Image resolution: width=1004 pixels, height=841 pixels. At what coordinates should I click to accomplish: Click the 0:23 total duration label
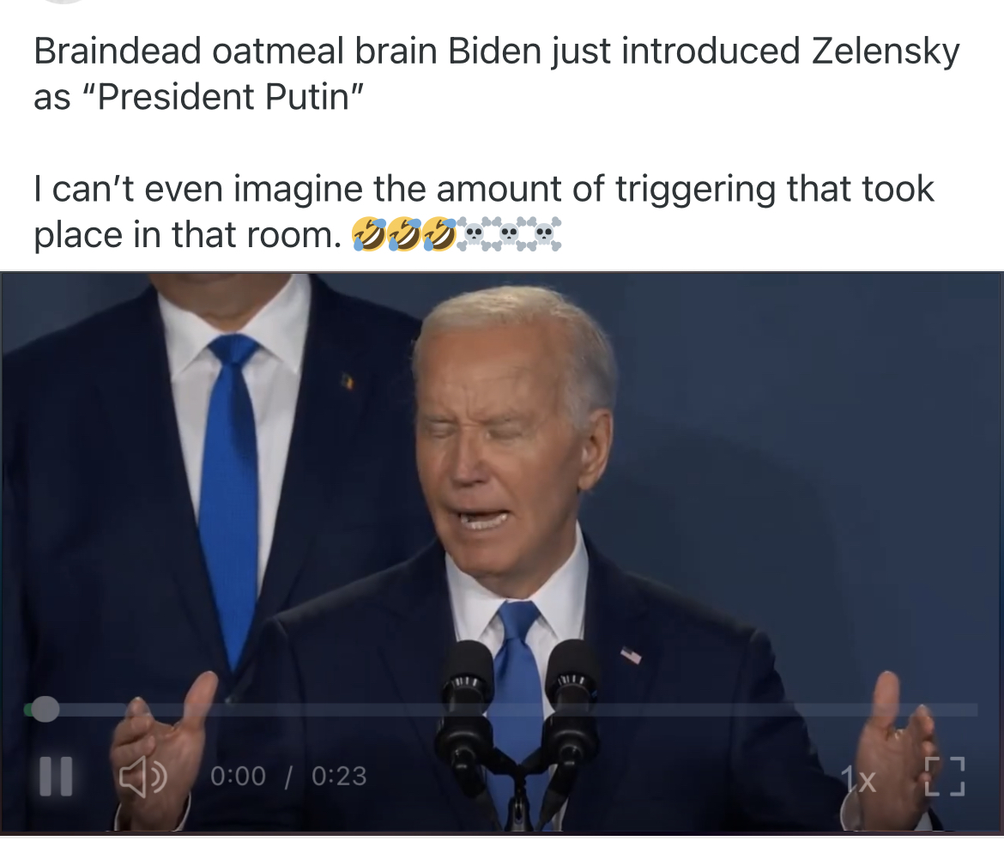339,777
